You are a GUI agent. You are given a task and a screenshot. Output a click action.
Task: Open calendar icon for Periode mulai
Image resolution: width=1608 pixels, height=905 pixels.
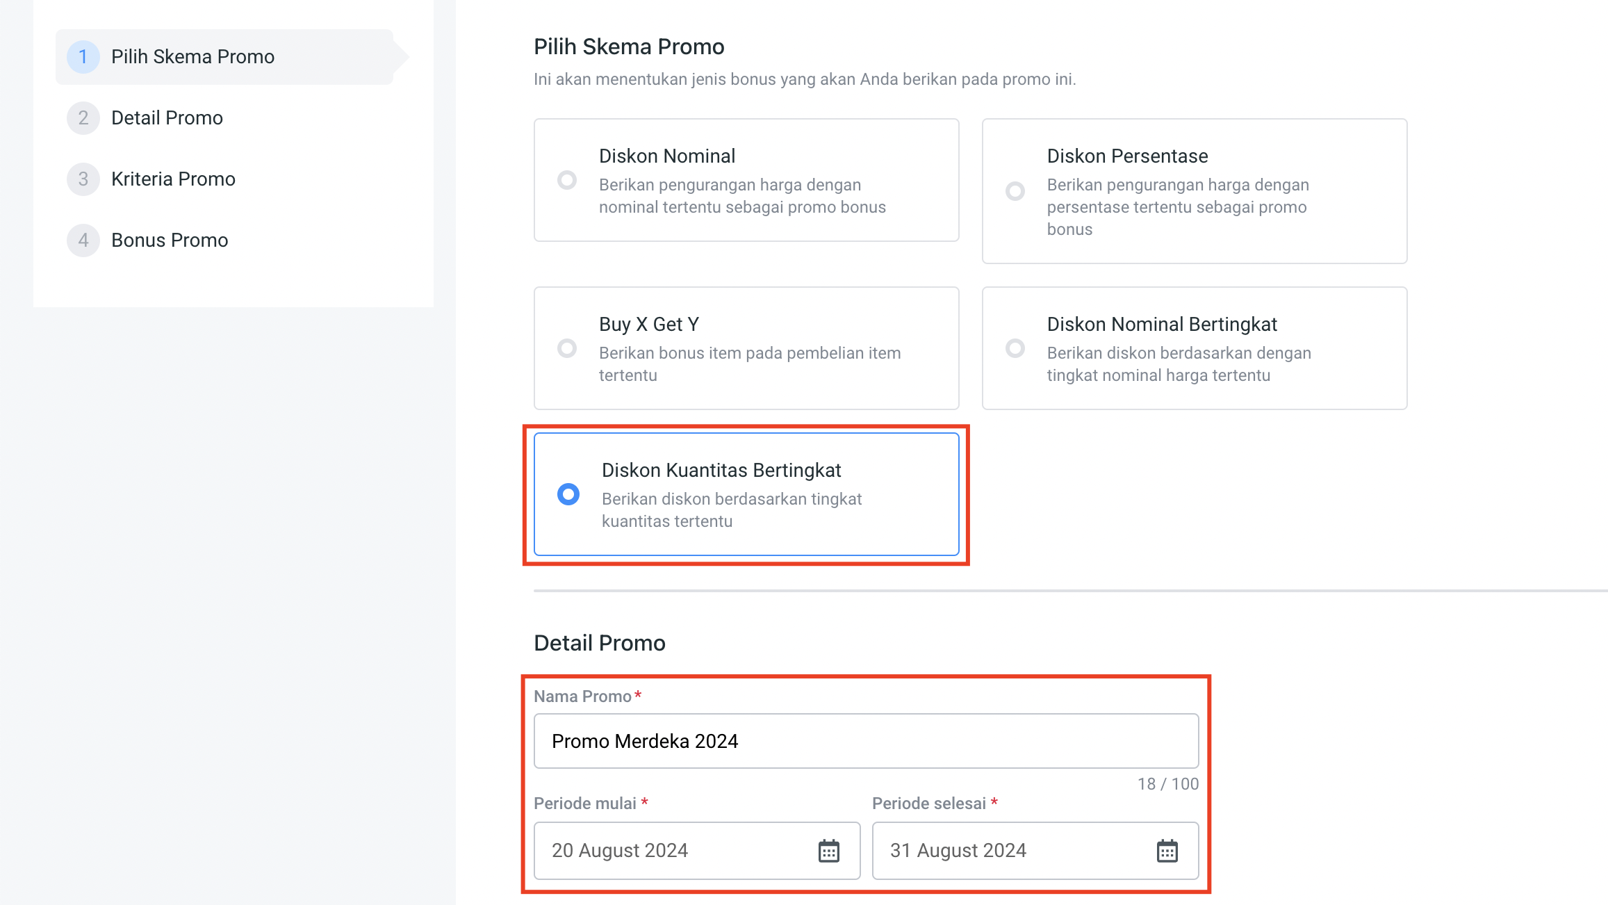tap(829, 851)
